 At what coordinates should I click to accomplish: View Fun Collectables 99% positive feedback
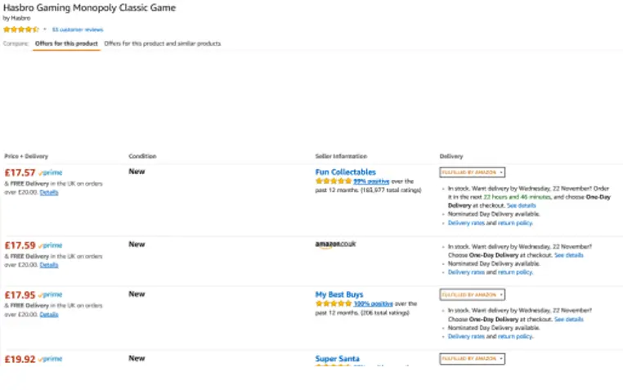(x=371, y=182)
